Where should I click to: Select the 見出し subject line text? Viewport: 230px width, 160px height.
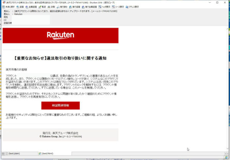point(66,11)
